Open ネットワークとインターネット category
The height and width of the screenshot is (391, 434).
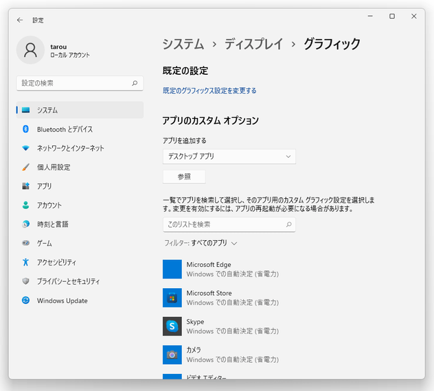(x=80, y=148)
